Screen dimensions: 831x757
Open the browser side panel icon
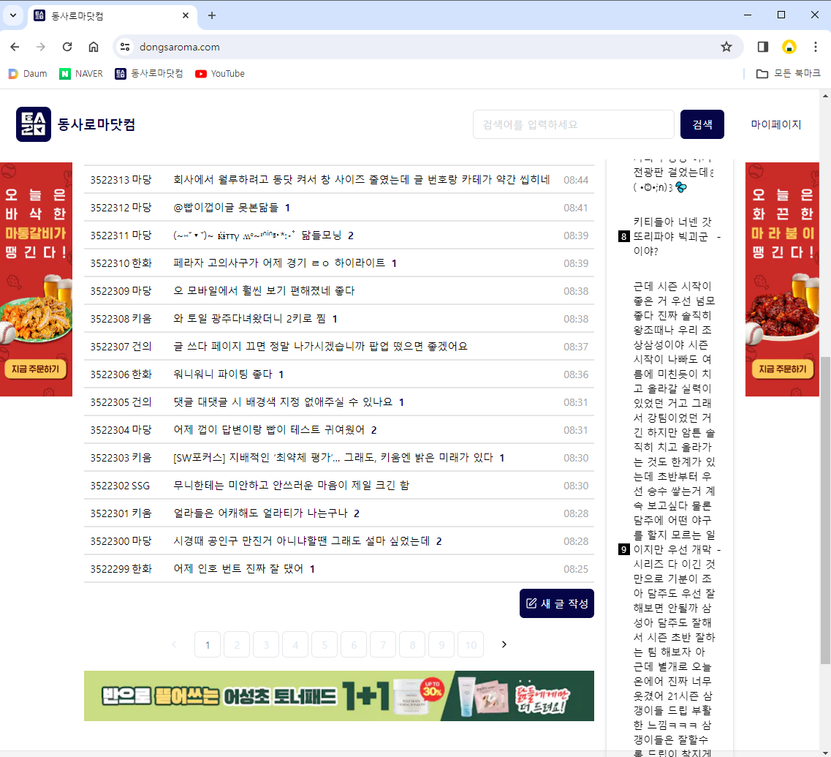762,47
